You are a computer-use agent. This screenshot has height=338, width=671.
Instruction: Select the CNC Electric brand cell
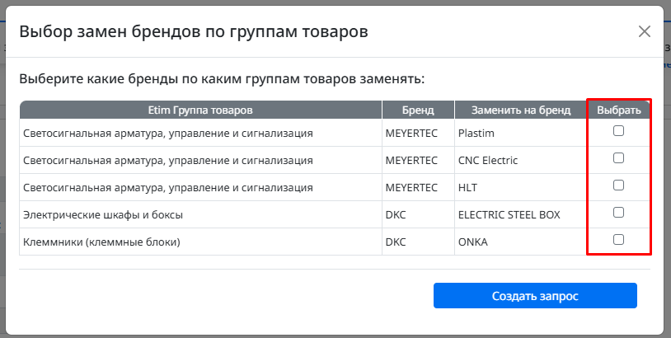[x=521, y=161]
